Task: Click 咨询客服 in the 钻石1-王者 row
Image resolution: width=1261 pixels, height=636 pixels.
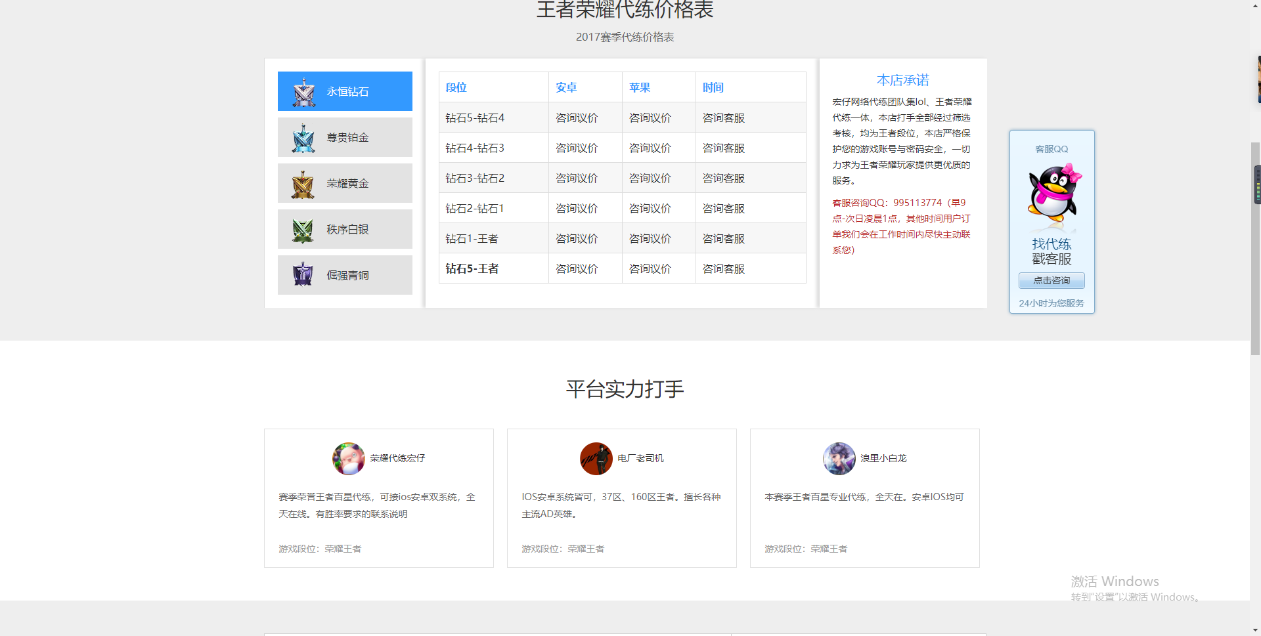Action: click(723, 239)
